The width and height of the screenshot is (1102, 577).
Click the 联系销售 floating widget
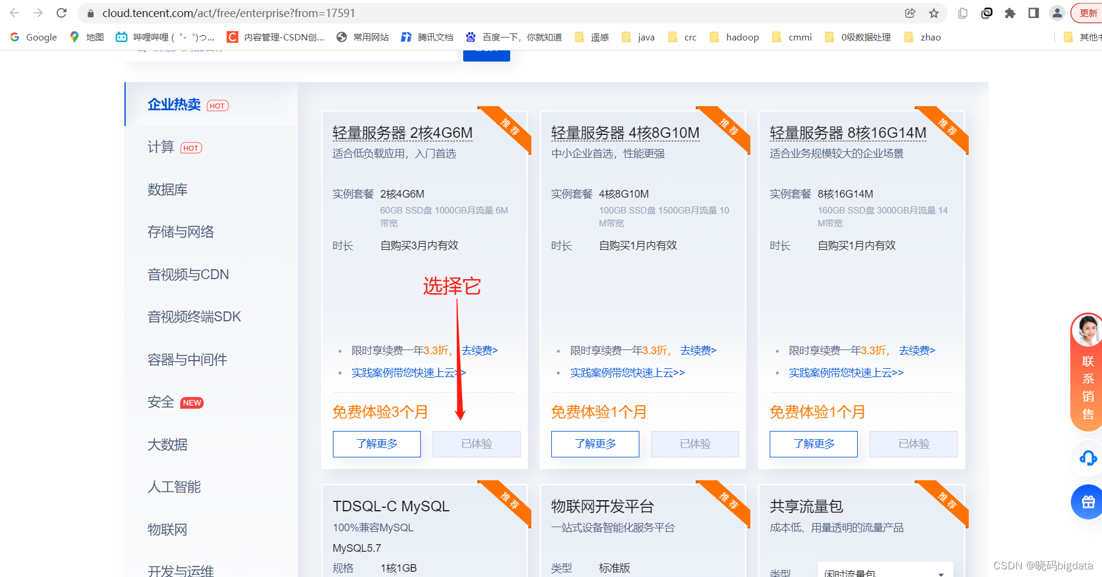point(1087,372)
